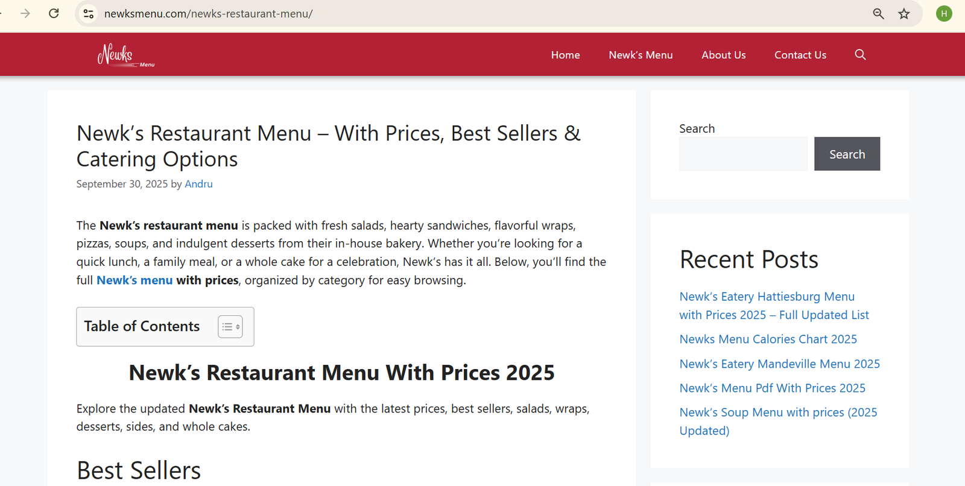Viewport: 965px width, 486px height.
Task: Open the Home navigation item
Action: click(x=565, y=55)
